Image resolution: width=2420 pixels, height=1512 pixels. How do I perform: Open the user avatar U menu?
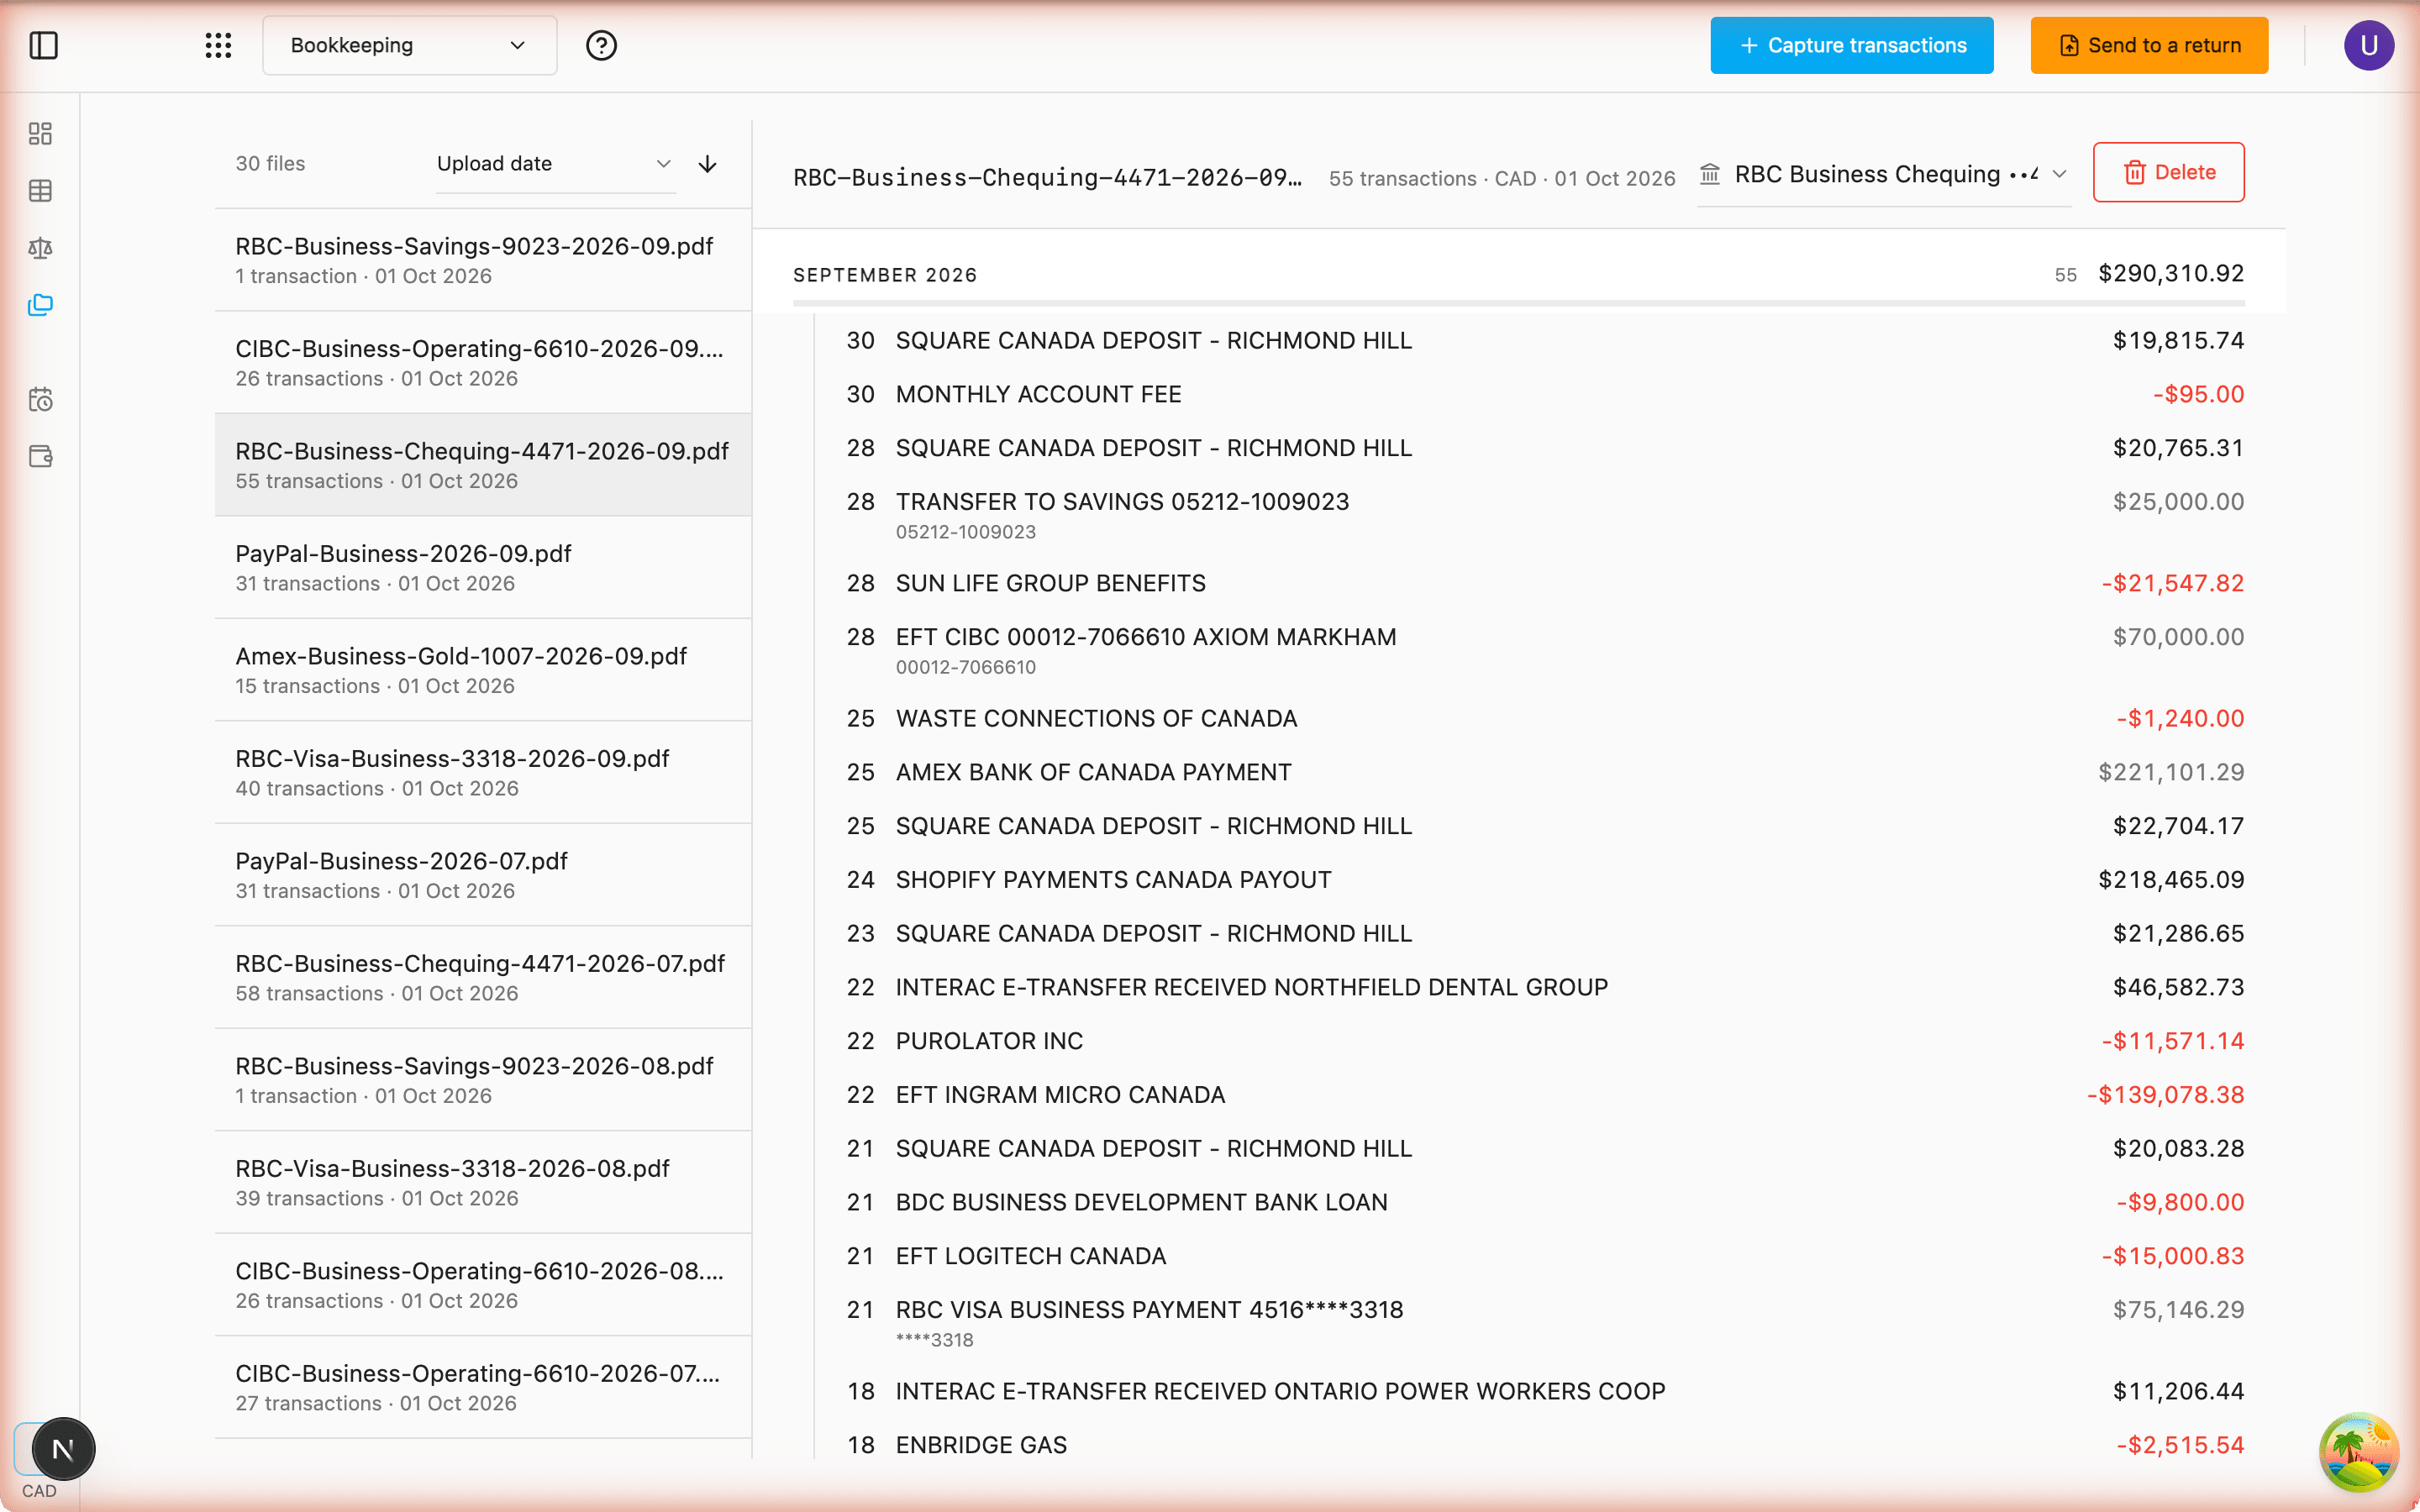[2368, 45]
